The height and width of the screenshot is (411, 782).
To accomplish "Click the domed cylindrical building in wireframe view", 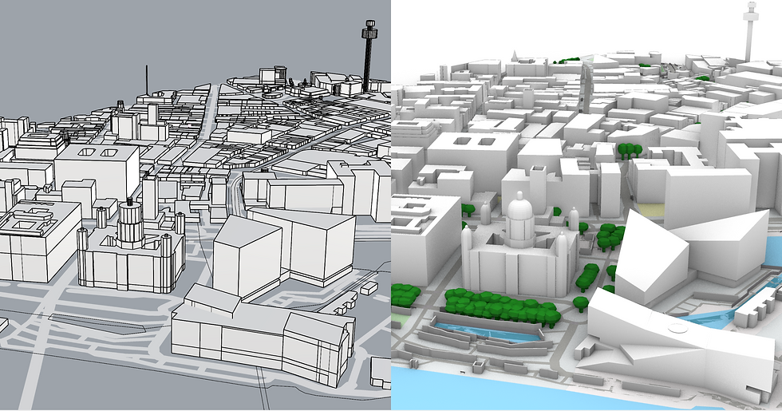I will click(x=131, y=244).
